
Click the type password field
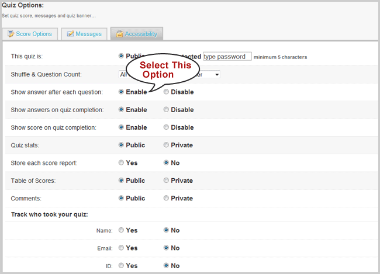[227, 57]
